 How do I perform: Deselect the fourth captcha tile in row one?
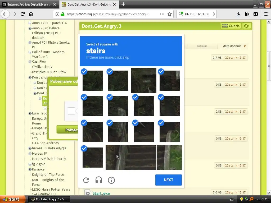(x=170, y=80)
